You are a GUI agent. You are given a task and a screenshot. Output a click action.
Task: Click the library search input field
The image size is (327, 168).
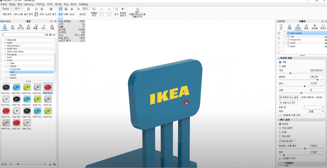tap(23, 34)
